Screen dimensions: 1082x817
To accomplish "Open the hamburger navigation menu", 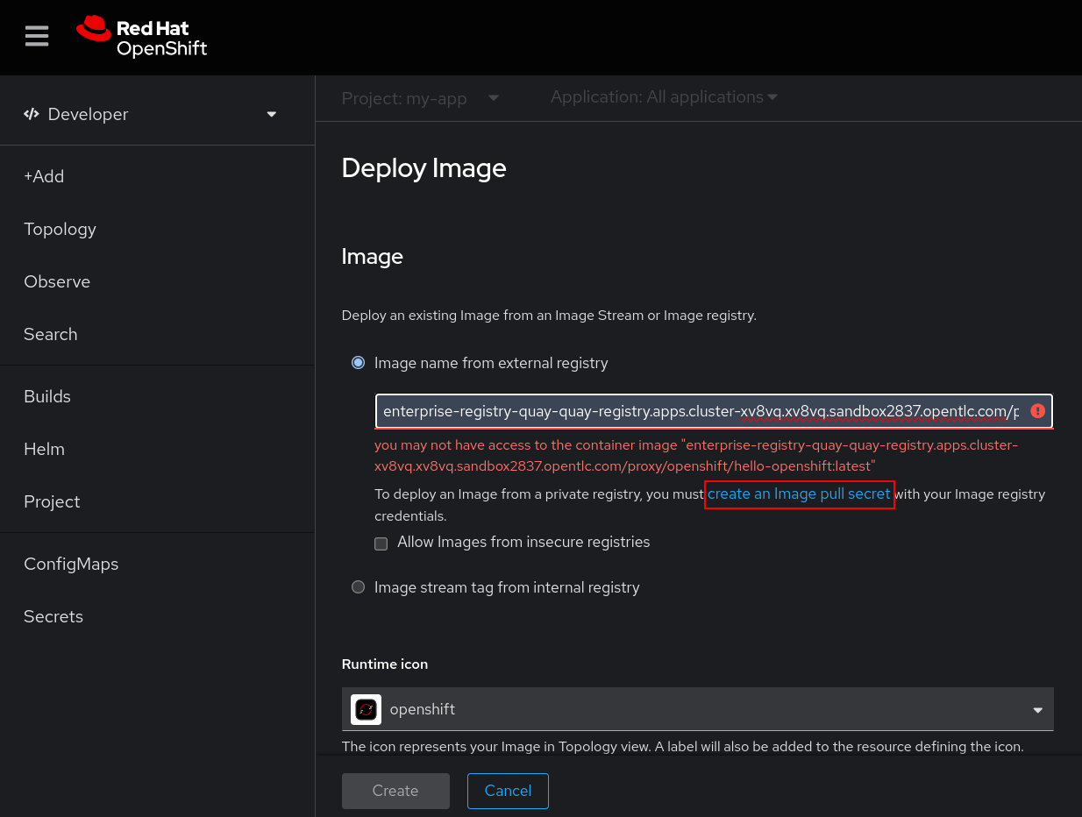I will pos(37,36).
